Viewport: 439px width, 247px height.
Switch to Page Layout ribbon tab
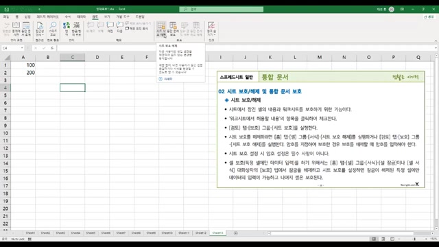point(47,16)
